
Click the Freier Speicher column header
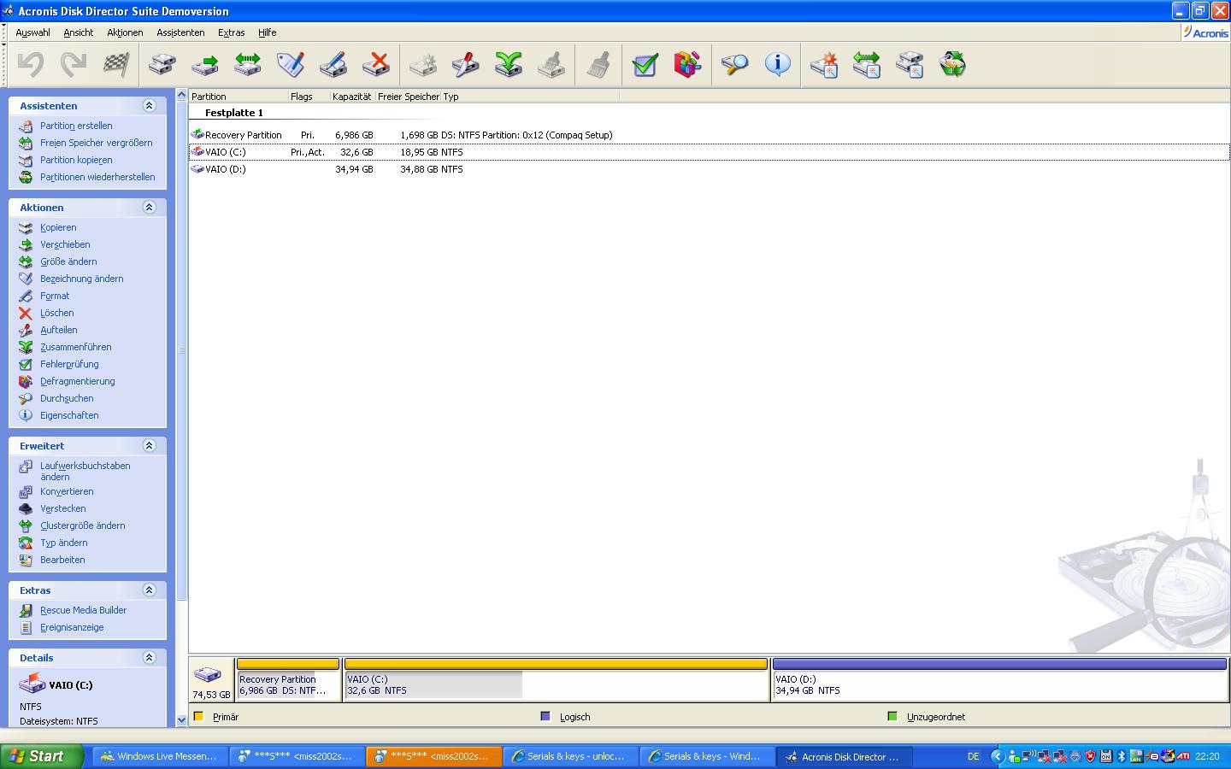click(408, 97)
